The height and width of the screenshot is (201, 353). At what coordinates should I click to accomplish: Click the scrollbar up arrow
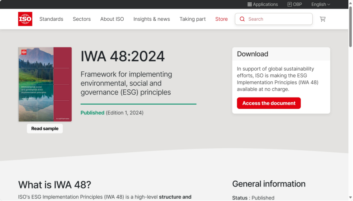pos(351,3)
